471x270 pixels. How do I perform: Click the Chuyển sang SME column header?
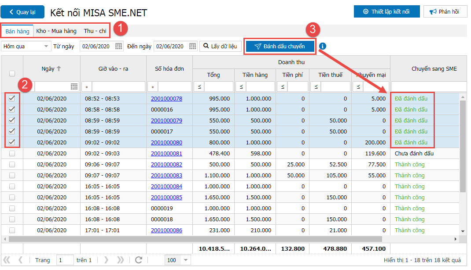click(434, 68)
